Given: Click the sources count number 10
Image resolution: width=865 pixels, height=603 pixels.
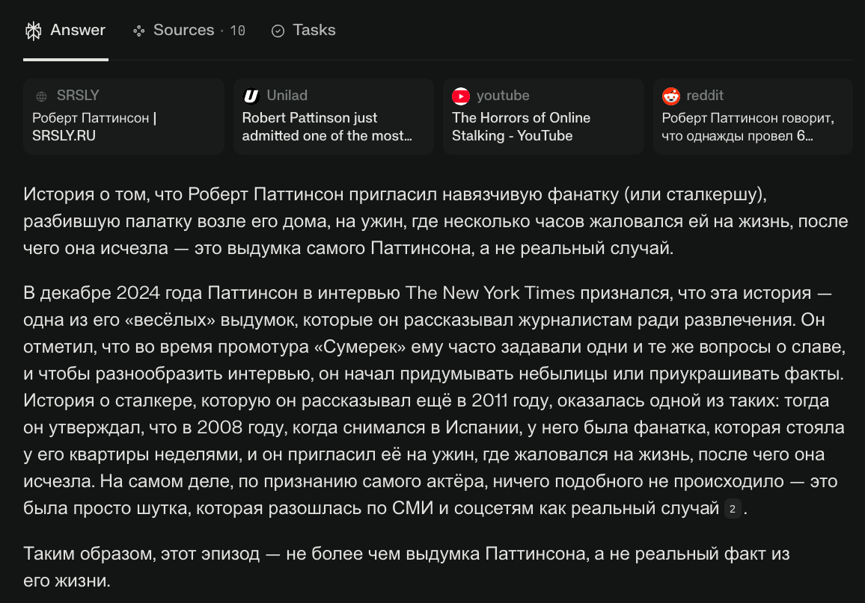Looking at the screenshot, I should pos(238,31).
